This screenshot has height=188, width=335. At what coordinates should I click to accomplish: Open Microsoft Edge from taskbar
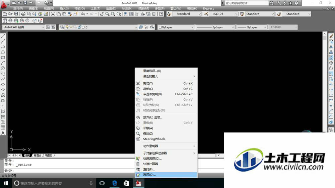115,183
